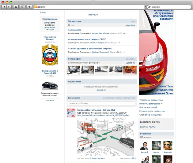Add bookmark with plus button

pyautogui.click(x=29, y=7)
